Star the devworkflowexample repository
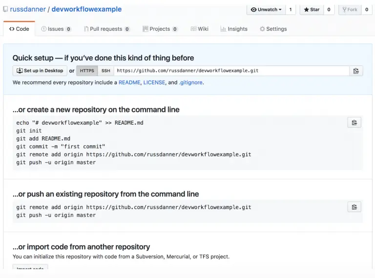Screen dimensions: 375x278 point(311,9)
